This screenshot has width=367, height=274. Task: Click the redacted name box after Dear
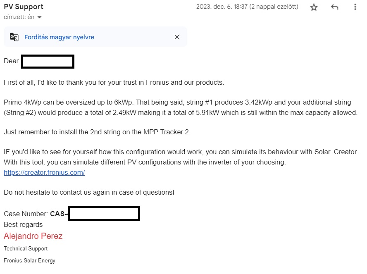[x=48, y=62]
